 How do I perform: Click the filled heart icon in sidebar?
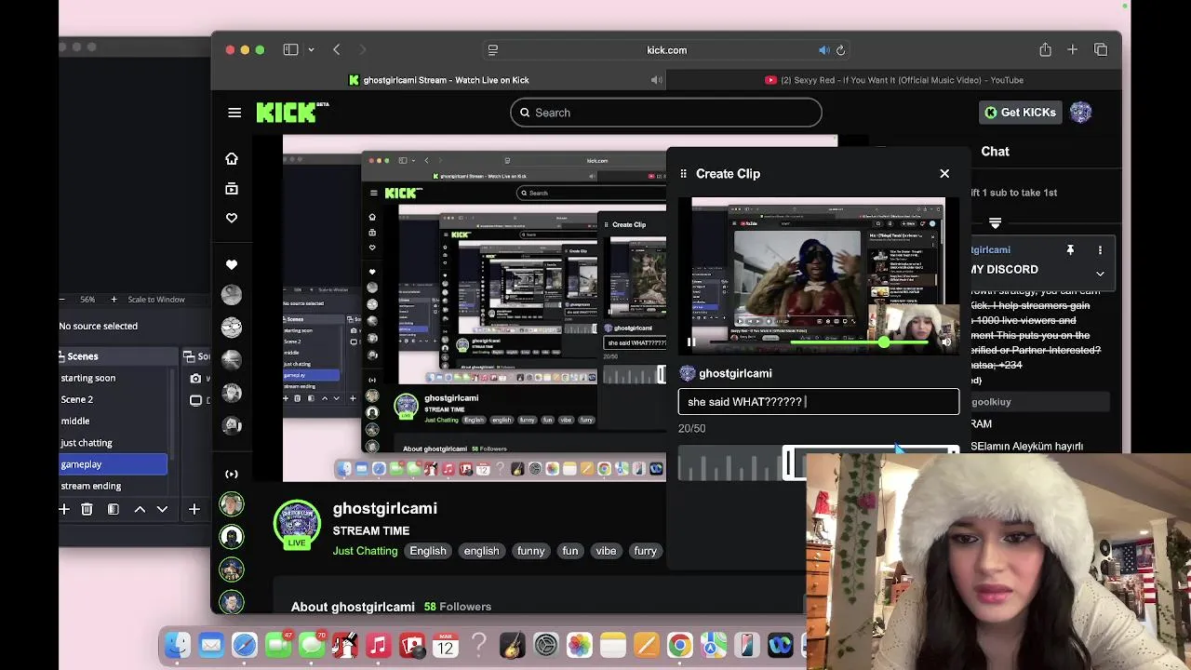coord(232,264)
